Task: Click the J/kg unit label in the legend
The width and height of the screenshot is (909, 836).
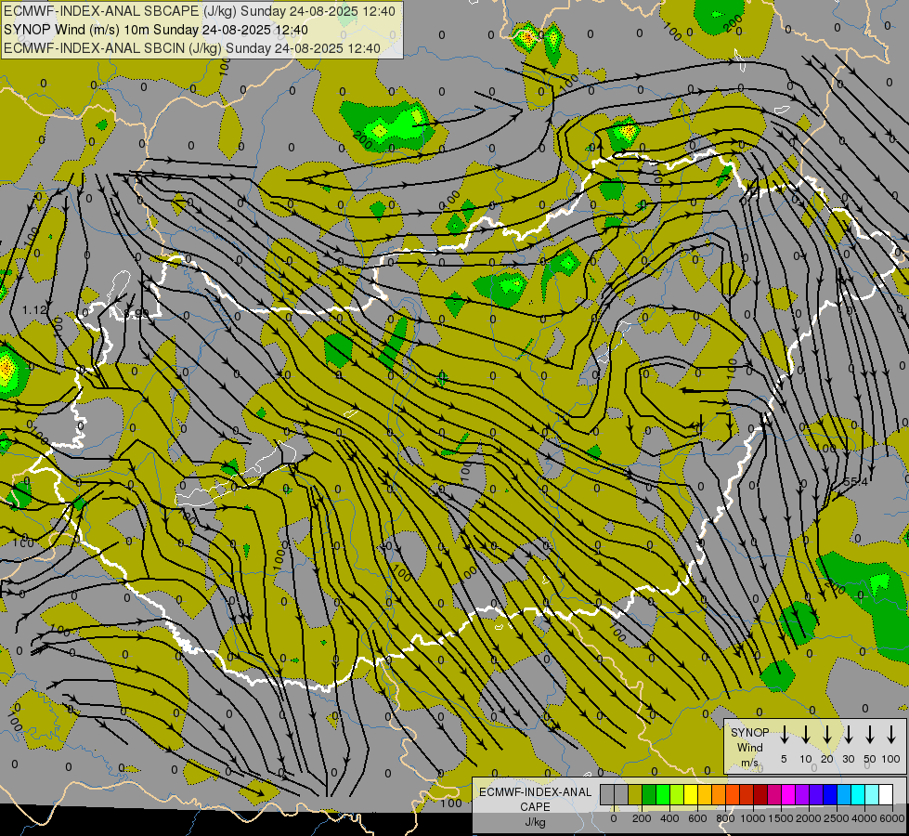Action: point(535,822)
